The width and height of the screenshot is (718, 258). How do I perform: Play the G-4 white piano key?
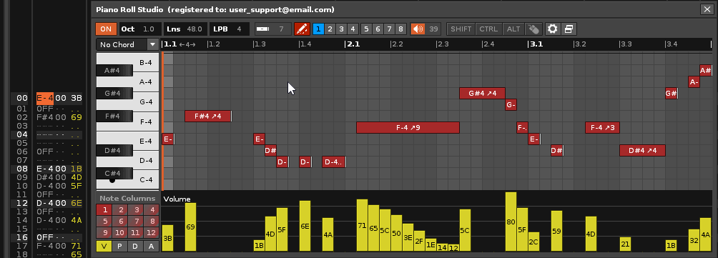[146, 101]
